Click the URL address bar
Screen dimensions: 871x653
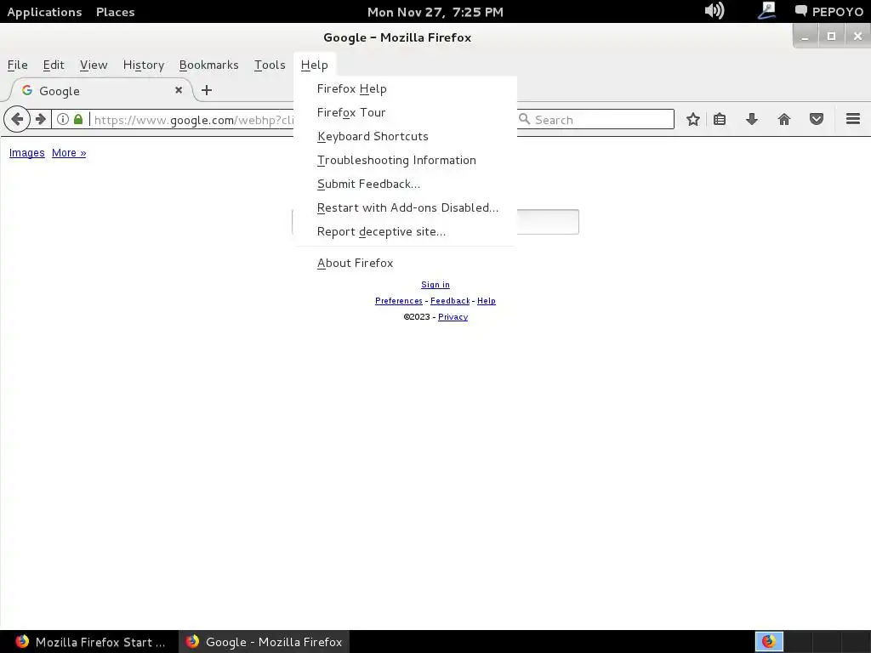[193, 119]
